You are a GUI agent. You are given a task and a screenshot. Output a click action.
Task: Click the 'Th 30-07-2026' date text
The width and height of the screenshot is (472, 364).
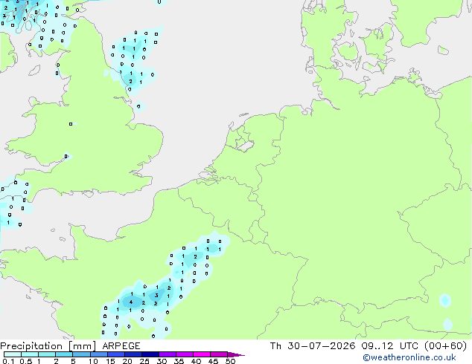(313, 346)
